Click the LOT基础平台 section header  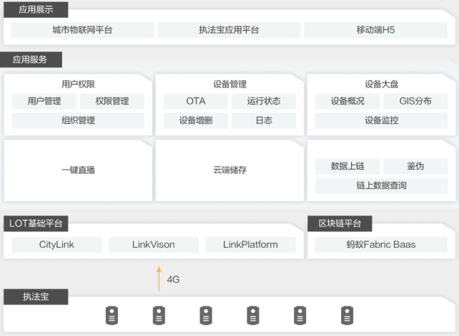[35, 224]
